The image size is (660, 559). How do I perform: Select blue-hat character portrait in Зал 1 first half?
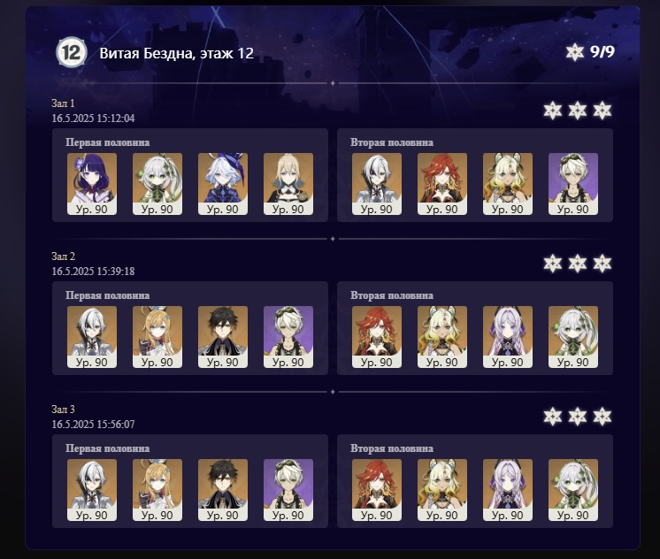point(223,184)
